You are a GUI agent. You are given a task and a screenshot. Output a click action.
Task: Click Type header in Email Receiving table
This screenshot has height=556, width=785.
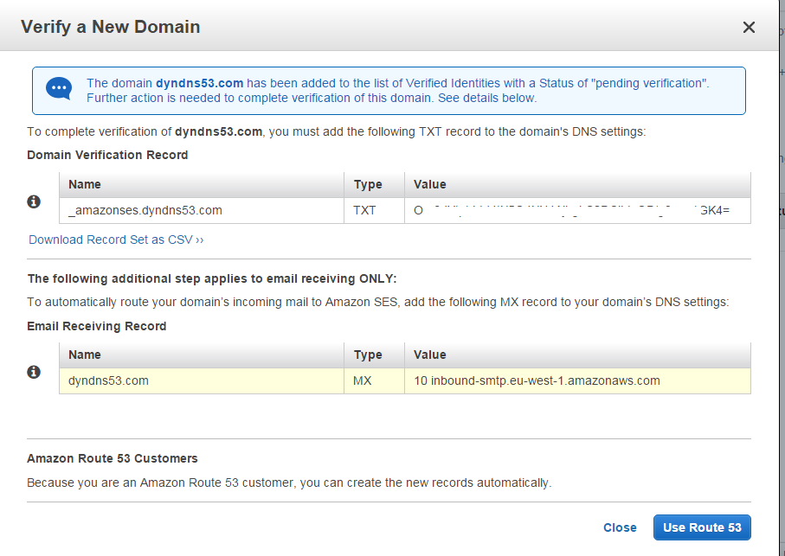pyautogui.click(x=368, y=355)
